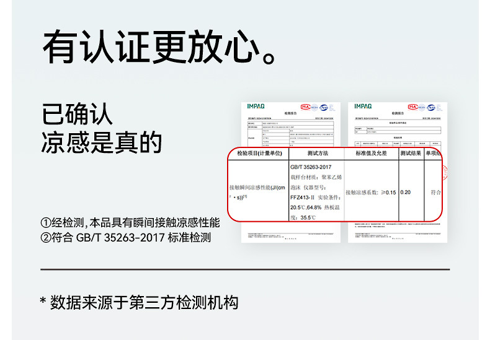Click the note ①经检测,本品具有瞬间接触凉感性能
Viewport: 490px width, 340px height.
[x=130, y=223]
